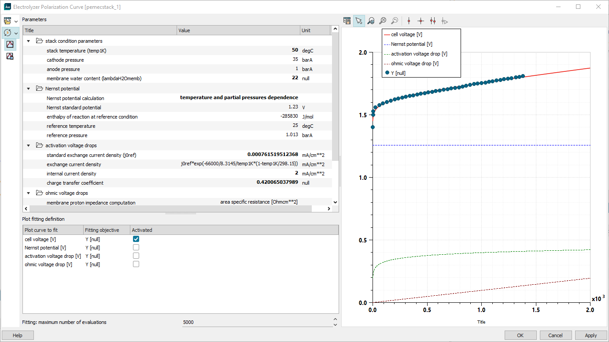Click the maximum number of evaluations field
The image size is (609, 342).
point(256,322)
